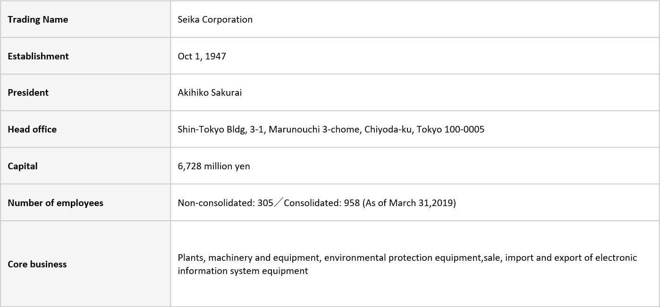Click the Core business row header

coord(85,264)
